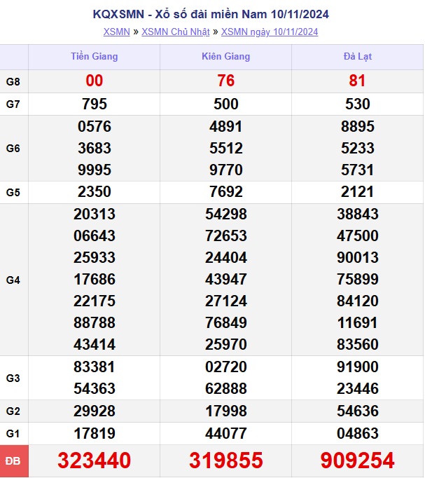Viewport: 425px width, 478px height.
Task: Select the Đà Lạt column header
Action: tap(357, 56)
